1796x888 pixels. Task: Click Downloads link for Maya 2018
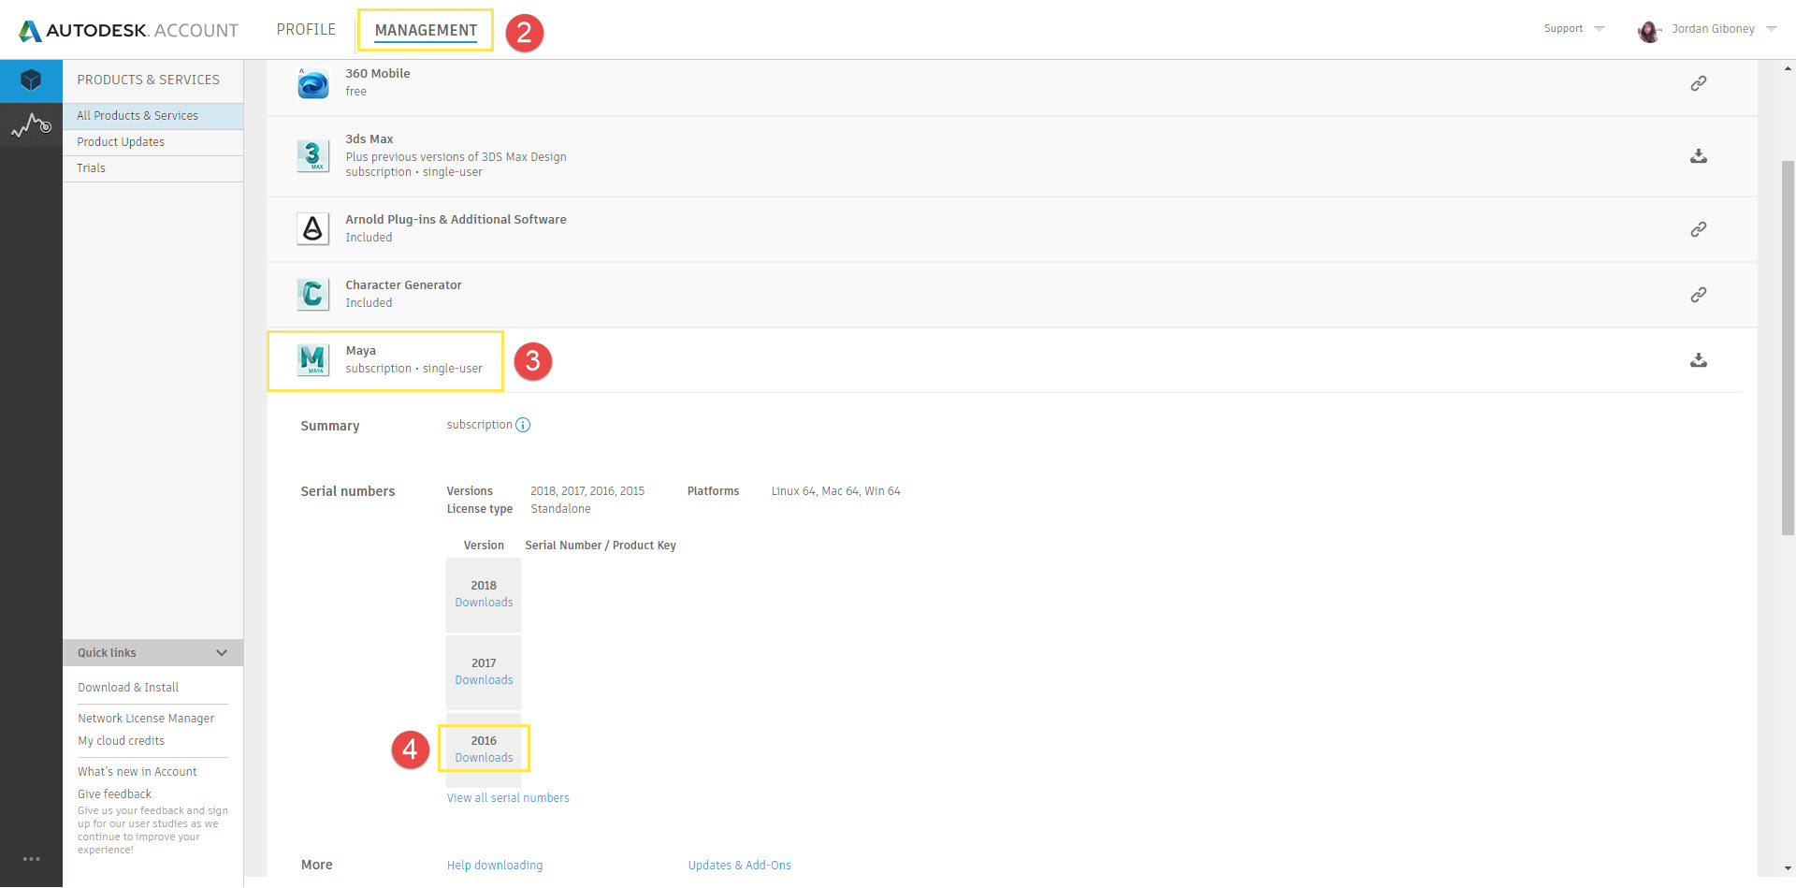pyautogui.click(x=484, y=603)
